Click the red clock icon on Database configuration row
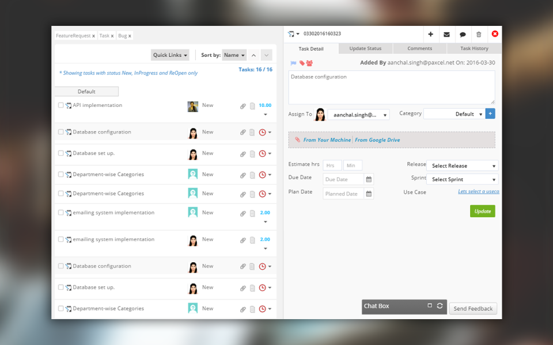 [263, 132]
